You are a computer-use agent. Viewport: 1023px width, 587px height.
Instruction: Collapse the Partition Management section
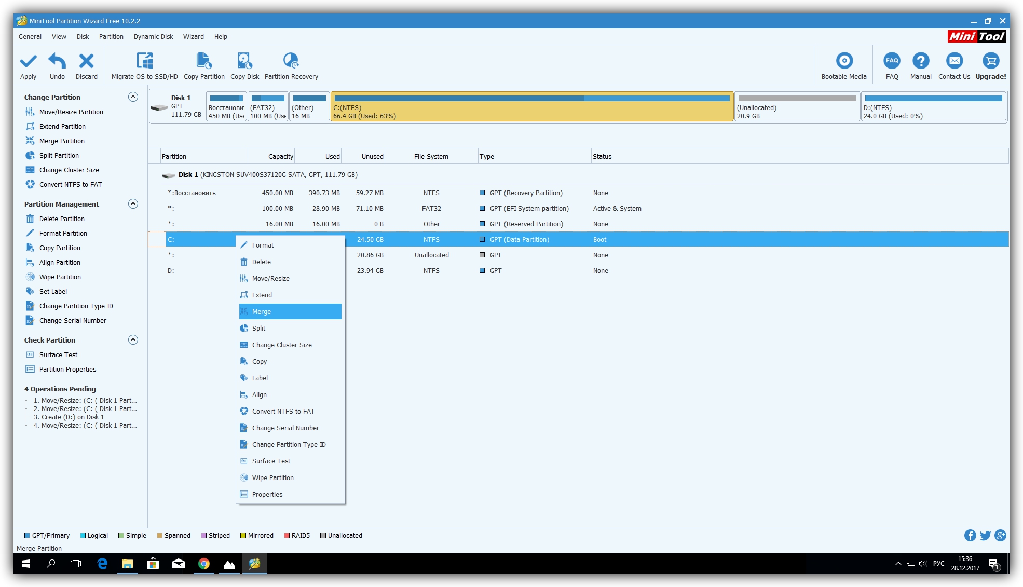[133, 204]
